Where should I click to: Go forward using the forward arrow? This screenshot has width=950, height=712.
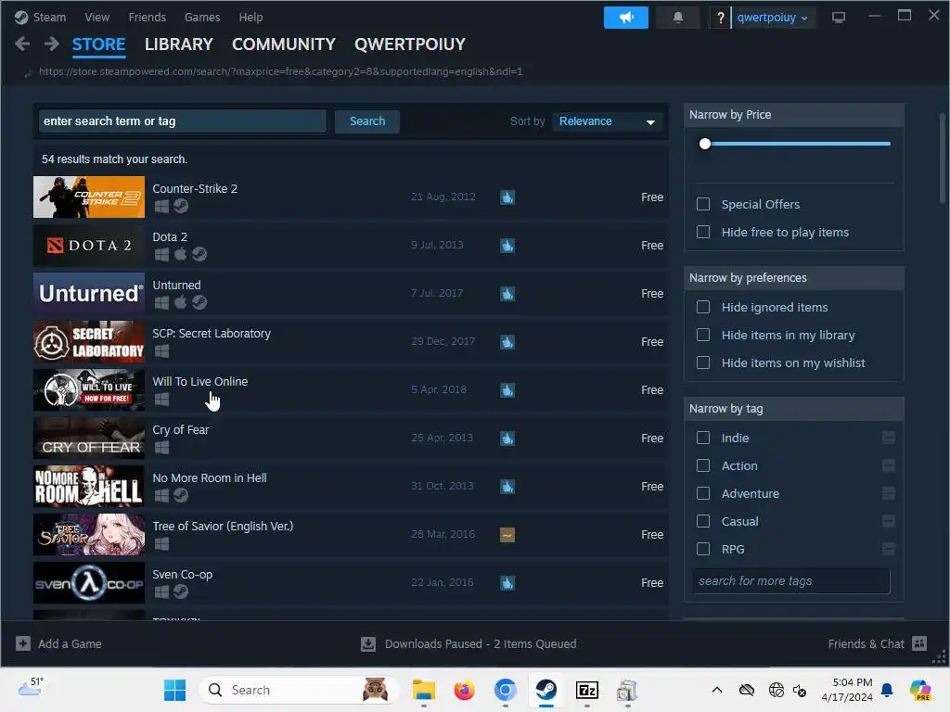52,44
